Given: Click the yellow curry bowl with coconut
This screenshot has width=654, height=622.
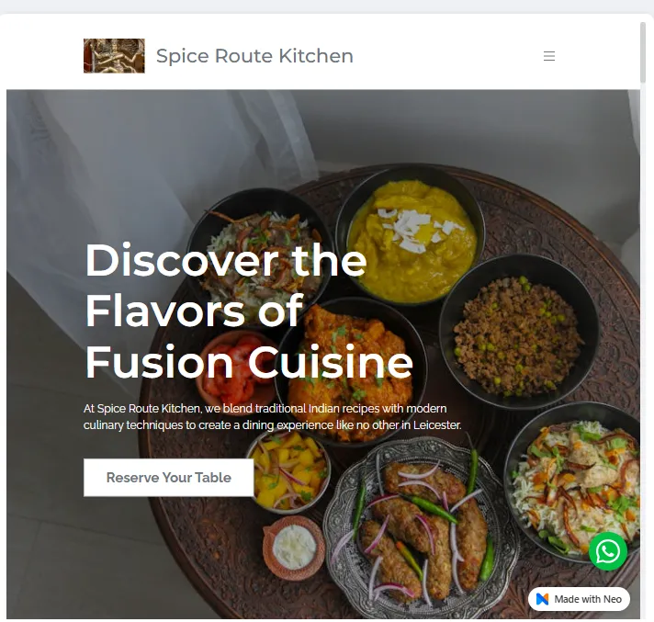Looking at the screenshot, I should [x=411, y=235].
